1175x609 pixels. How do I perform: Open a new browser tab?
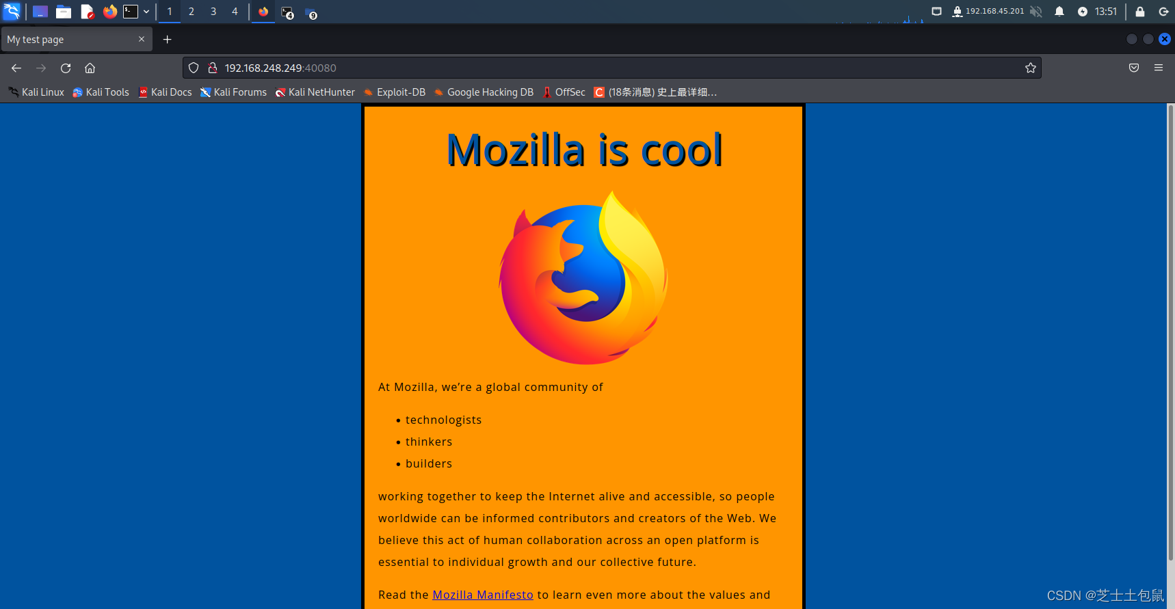tap(167, 40)
